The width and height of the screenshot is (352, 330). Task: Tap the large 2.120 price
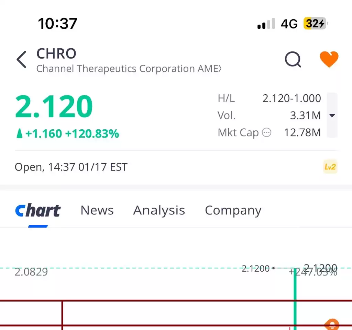[x=54, y=106]
